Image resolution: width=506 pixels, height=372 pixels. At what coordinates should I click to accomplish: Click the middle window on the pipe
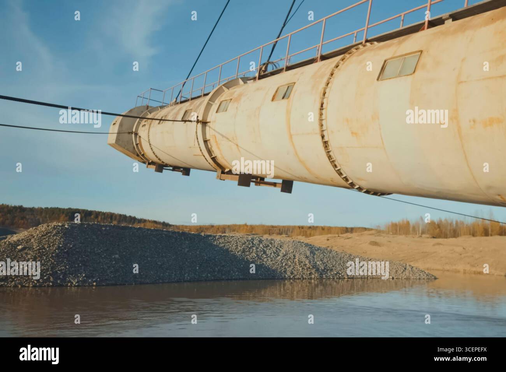click(283, 92)
